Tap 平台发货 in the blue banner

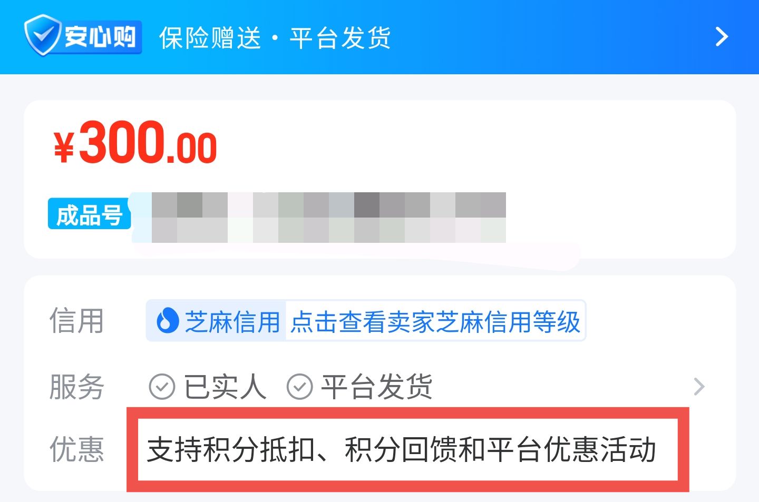[340, 38]
